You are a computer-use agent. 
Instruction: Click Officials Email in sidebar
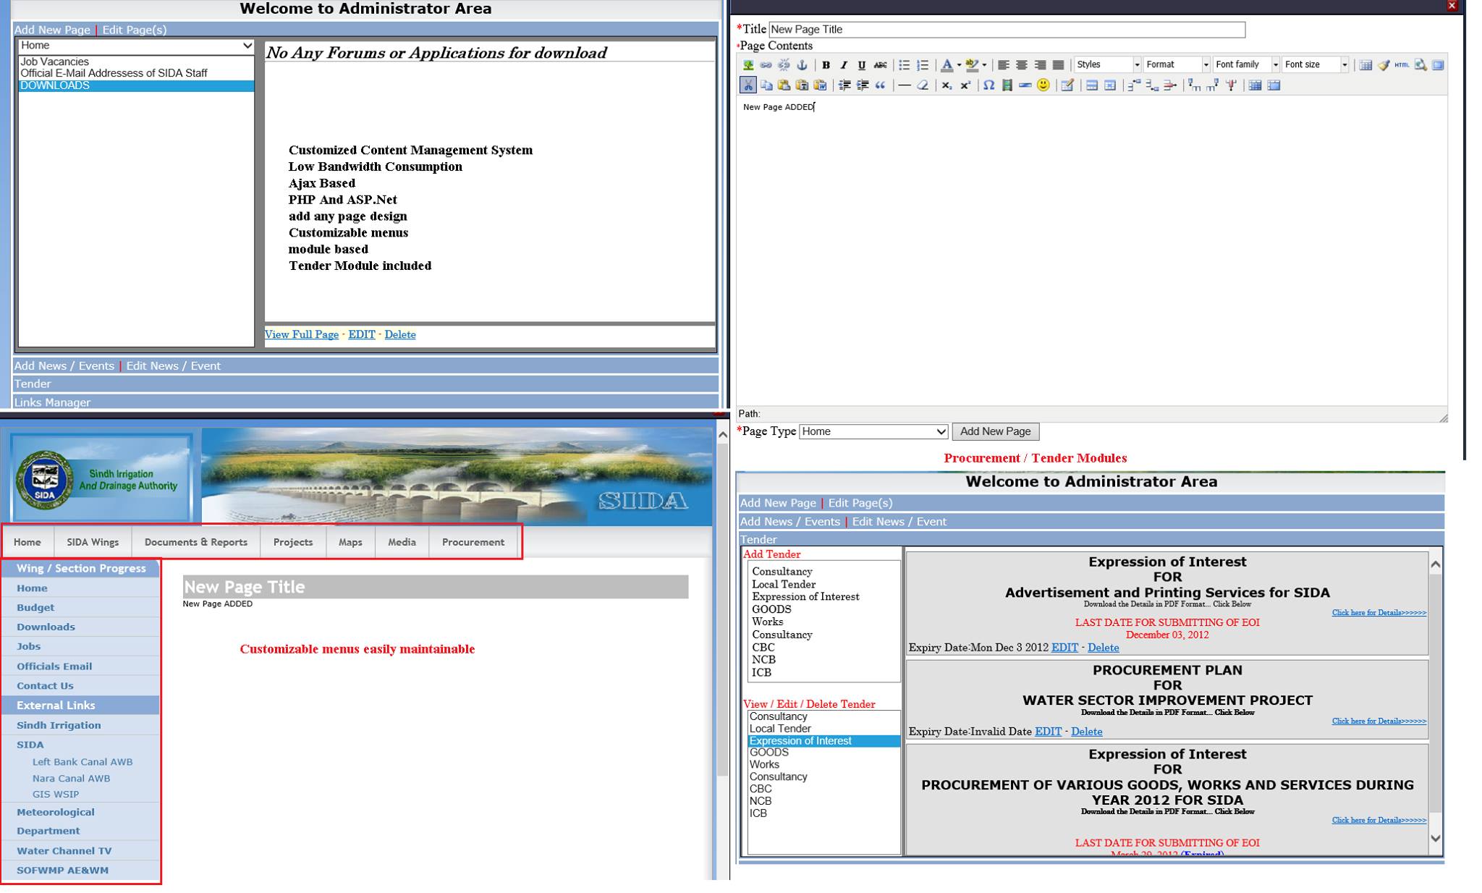click(54, 666)
